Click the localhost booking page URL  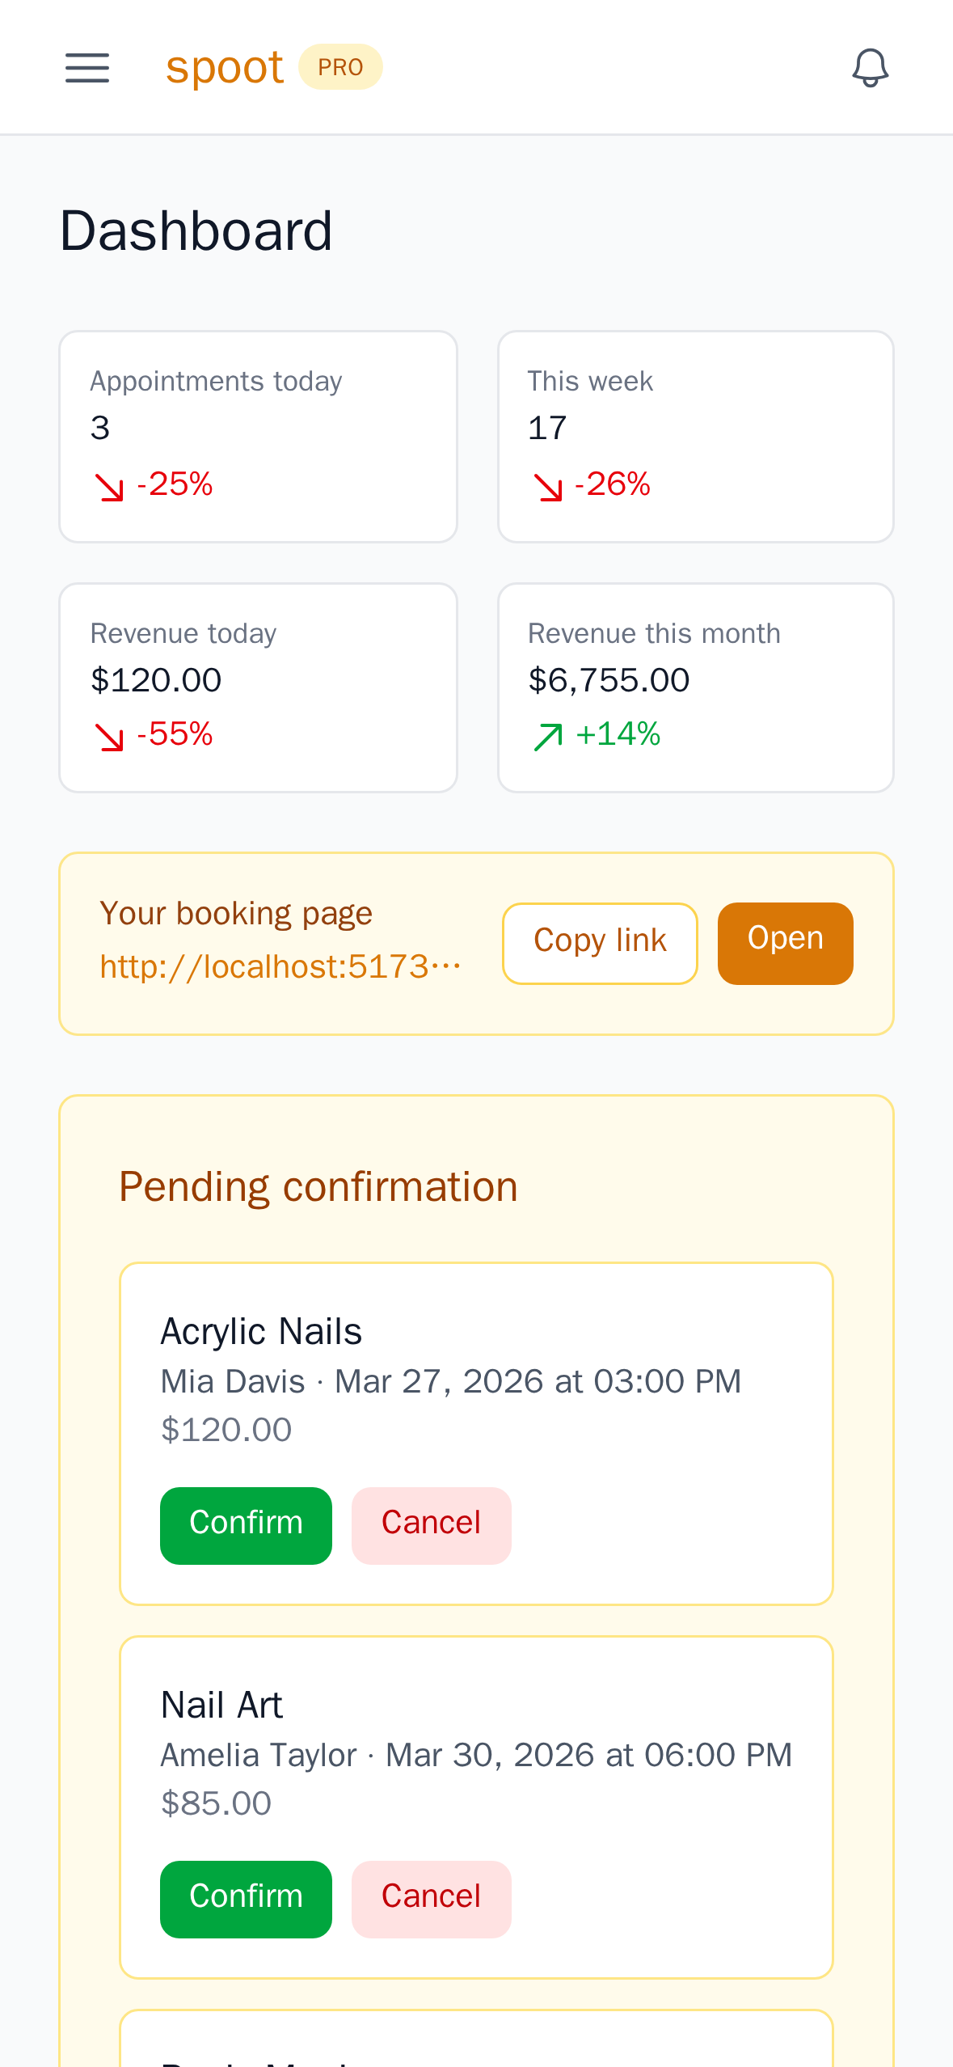(280, 967)
